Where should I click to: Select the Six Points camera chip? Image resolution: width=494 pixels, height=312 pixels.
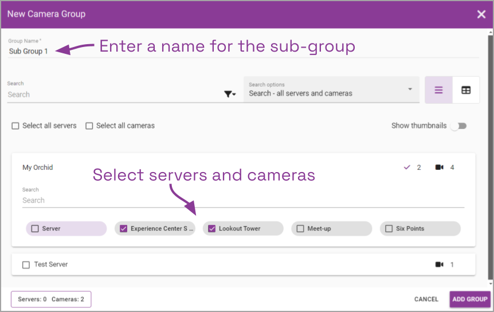(x=420, y=228)
